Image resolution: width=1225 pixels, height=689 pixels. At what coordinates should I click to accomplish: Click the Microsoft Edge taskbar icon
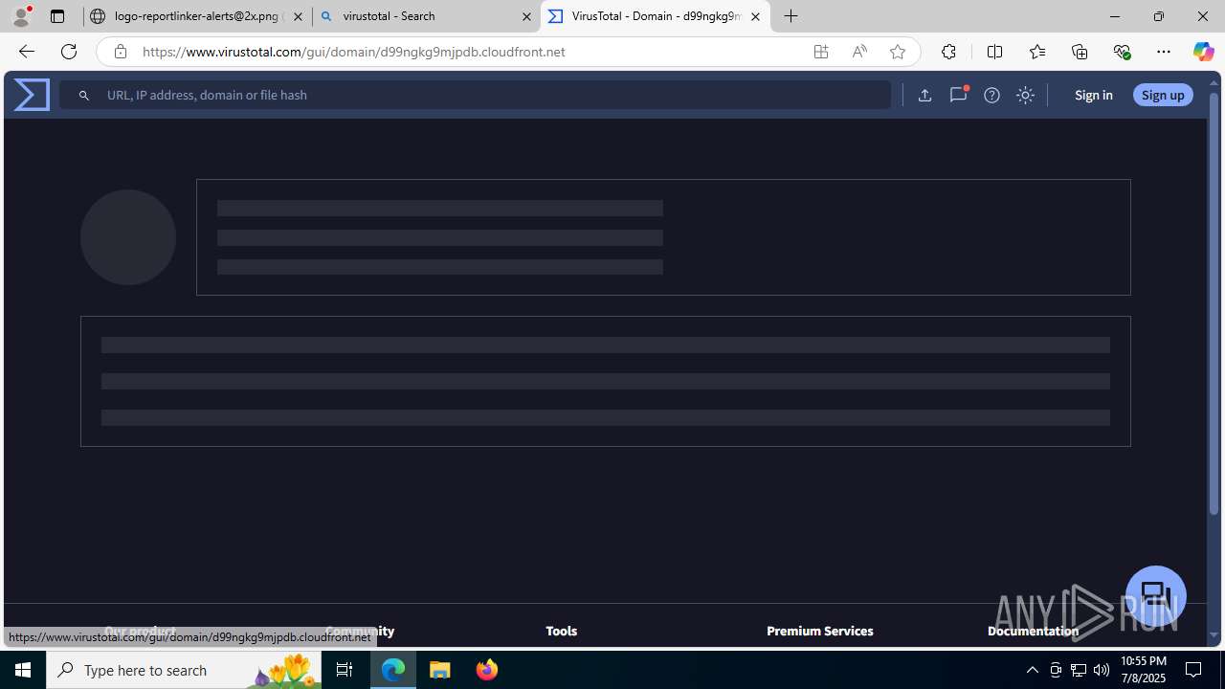(393, 670)
